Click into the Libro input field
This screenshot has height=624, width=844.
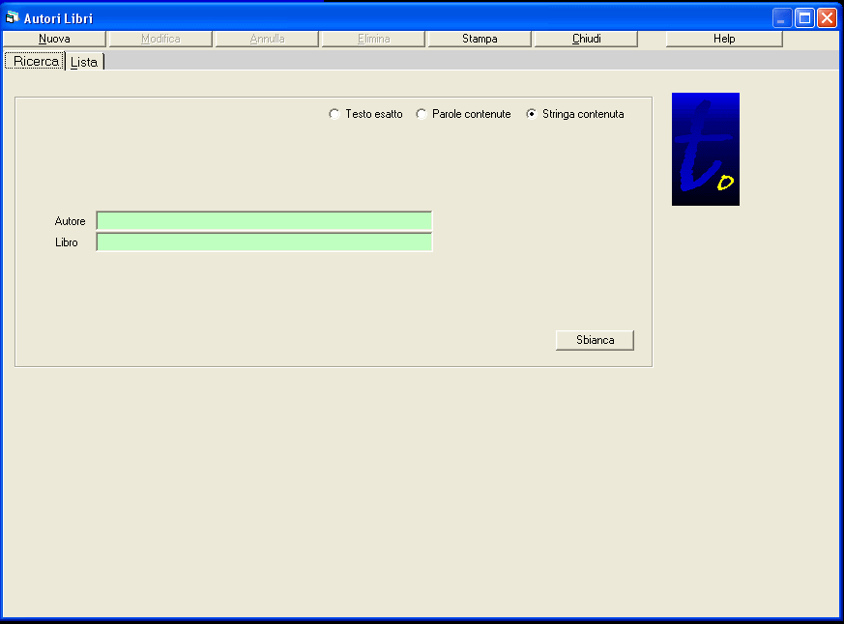[264, 242]
